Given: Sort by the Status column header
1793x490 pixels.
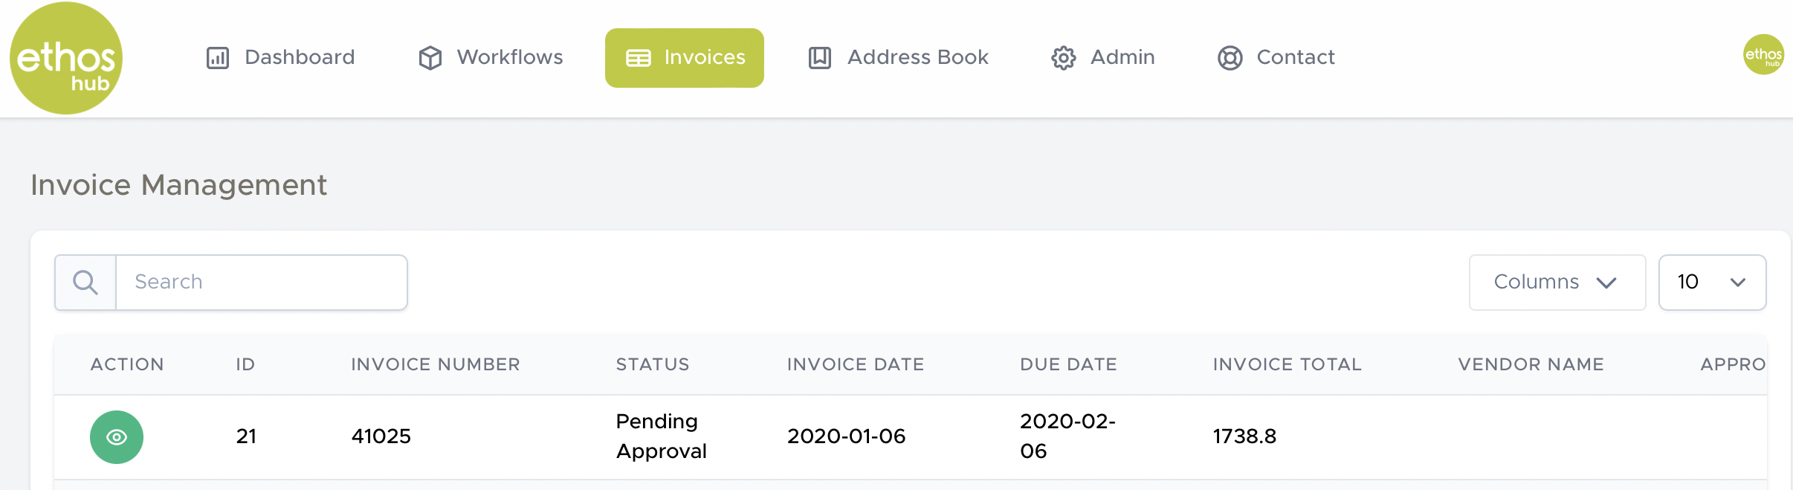Looking at the screenshot, I should (653, 364).
